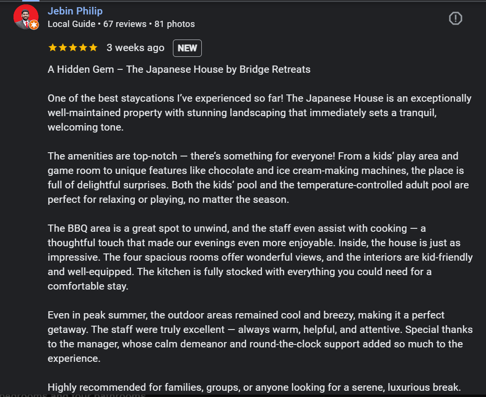Viewport: 486px width, 397px height.
Task: Click the '3 weeks ago' timestamp
Action: pyautogui.click(x=135, y=48)
